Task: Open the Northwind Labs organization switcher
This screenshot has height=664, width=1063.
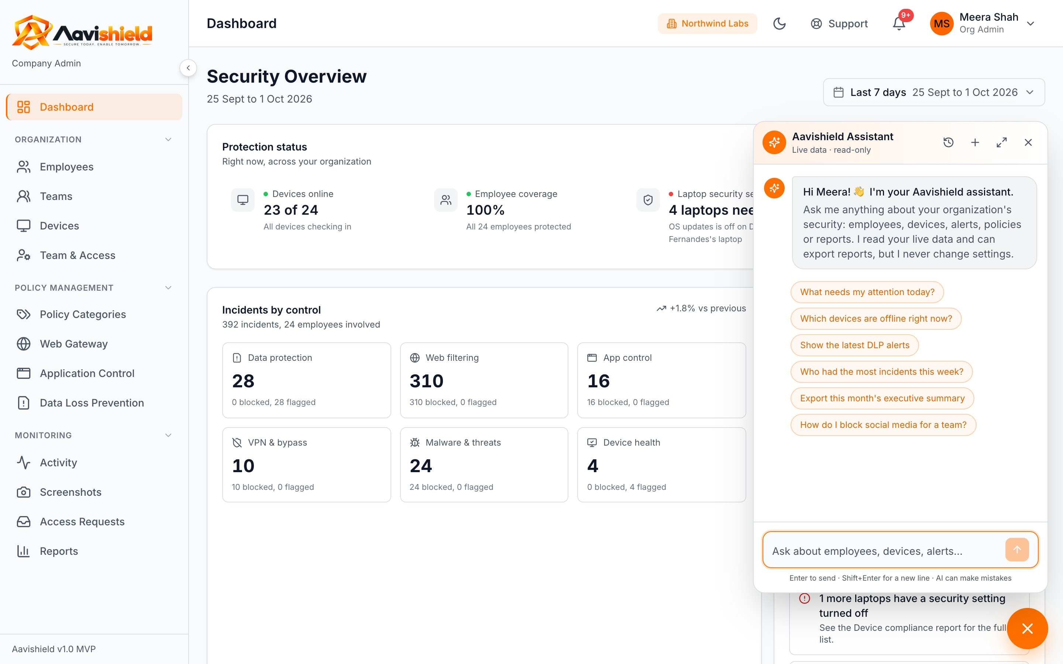Action: tap(707, 24)
